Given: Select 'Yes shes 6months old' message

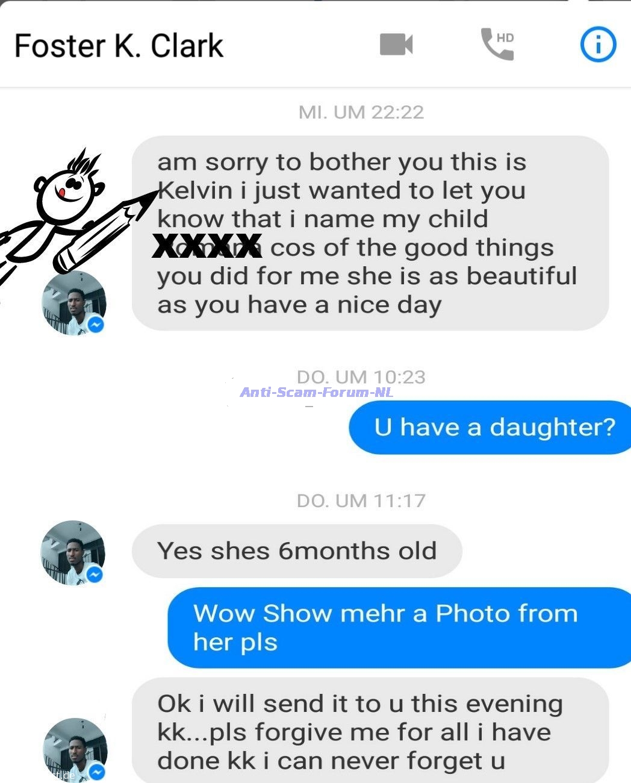Looking at the screenshot, I should (297, 551).
